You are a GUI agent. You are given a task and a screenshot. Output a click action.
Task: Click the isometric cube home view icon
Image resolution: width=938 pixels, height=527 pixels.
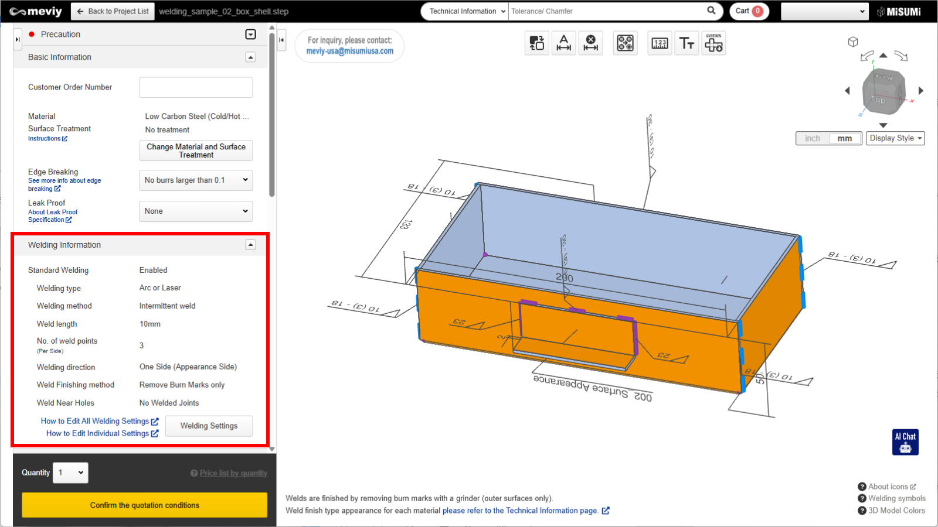point(853,42)
